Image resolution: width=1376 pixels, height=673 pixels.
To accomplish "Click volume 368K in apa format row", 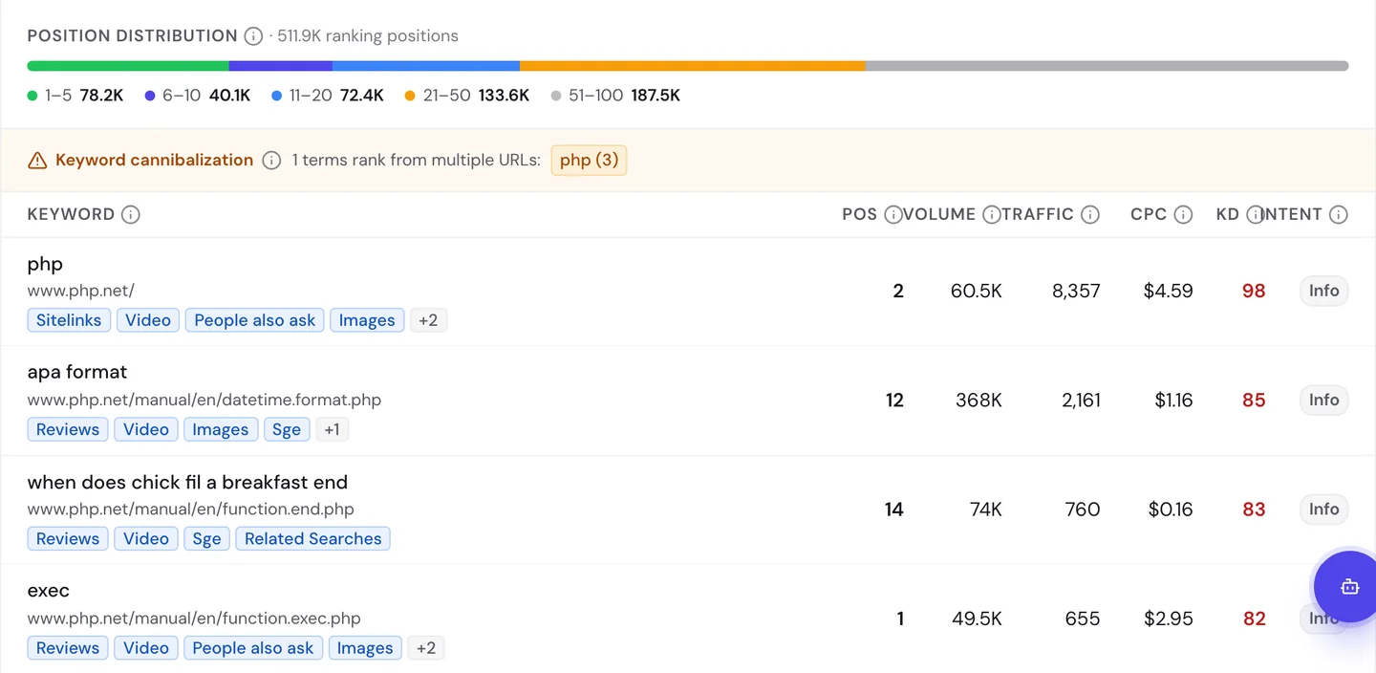I will (x=979, y=400).
